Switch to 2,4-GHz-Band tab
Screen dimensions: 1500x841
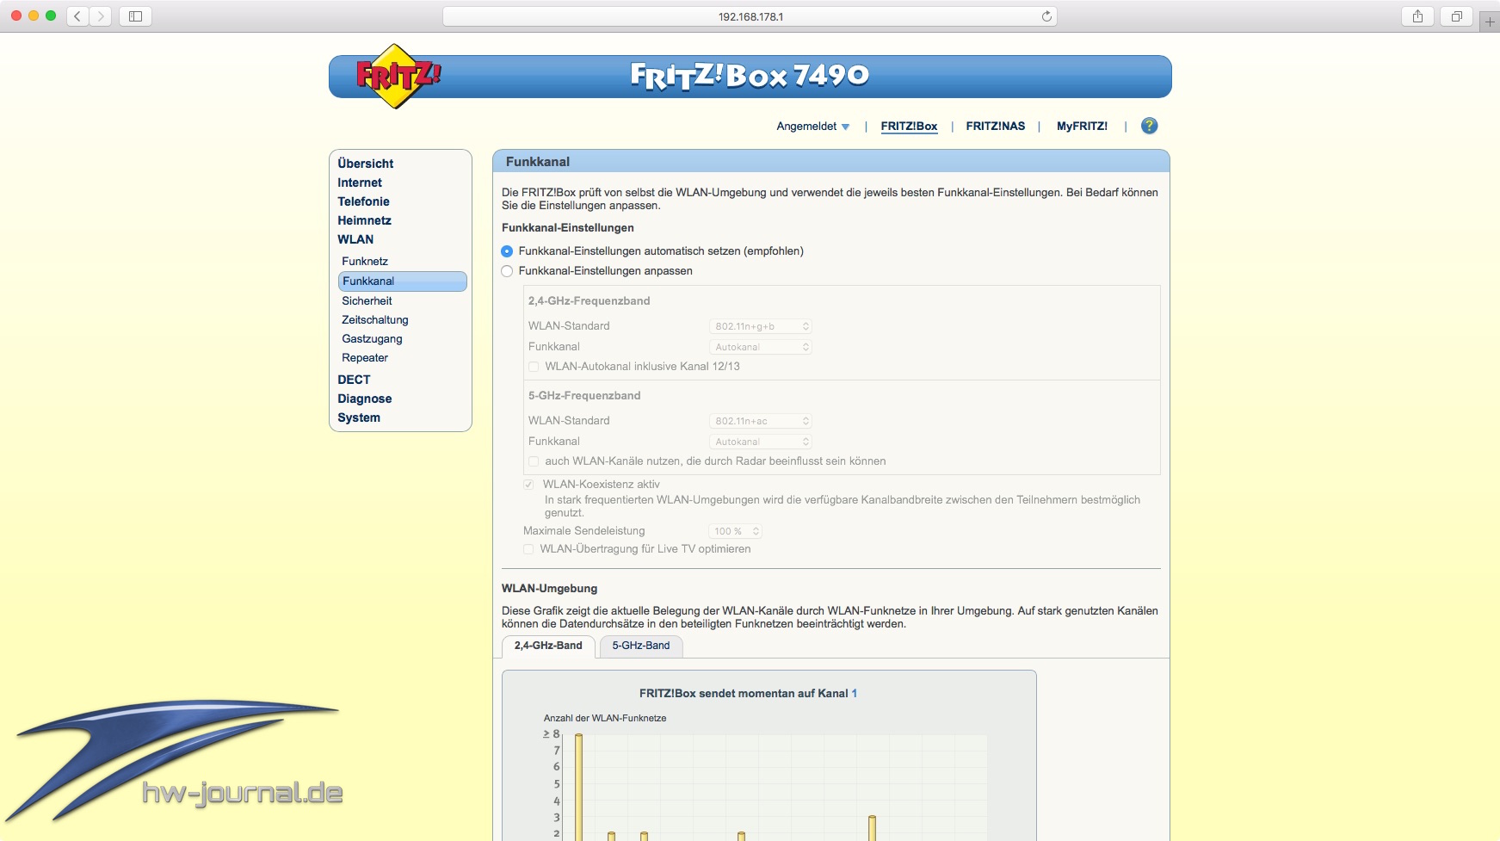[548, 646]
